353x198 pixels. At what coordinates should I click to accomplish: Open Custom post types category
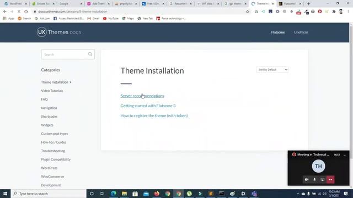point(55,134)
